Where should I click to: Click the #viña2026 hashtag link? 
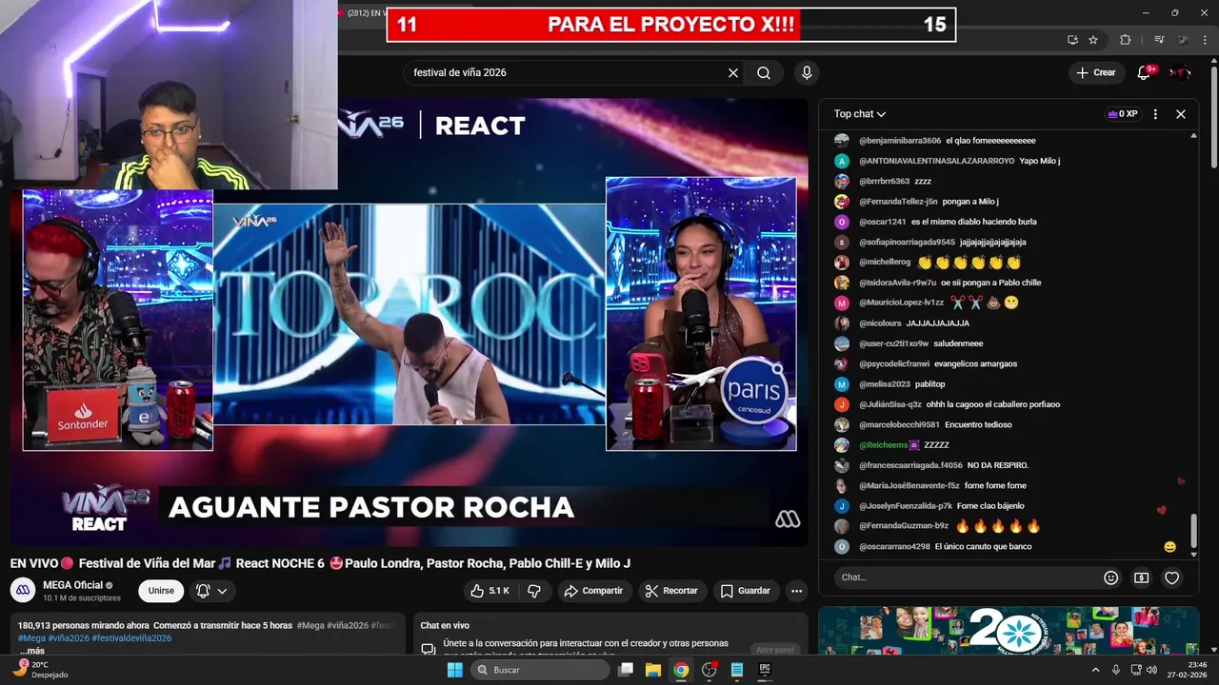69,638
